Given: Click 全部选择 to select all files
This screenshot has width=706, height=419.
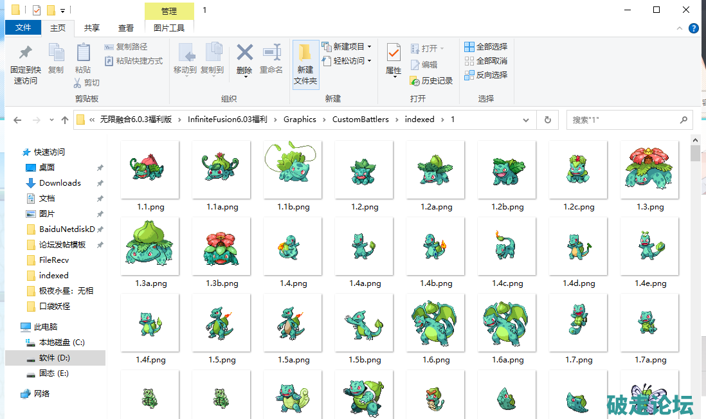Looking at the screenshot, I should click(486, 47).
